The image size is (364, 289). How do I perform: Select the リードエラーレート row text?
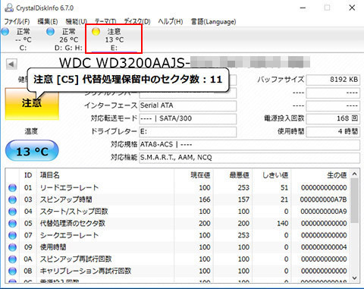tap(69, 187)
